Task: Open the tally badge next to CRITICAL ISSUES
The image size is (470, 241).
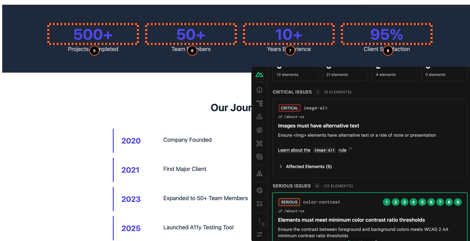Action: [x=318, y=92]
